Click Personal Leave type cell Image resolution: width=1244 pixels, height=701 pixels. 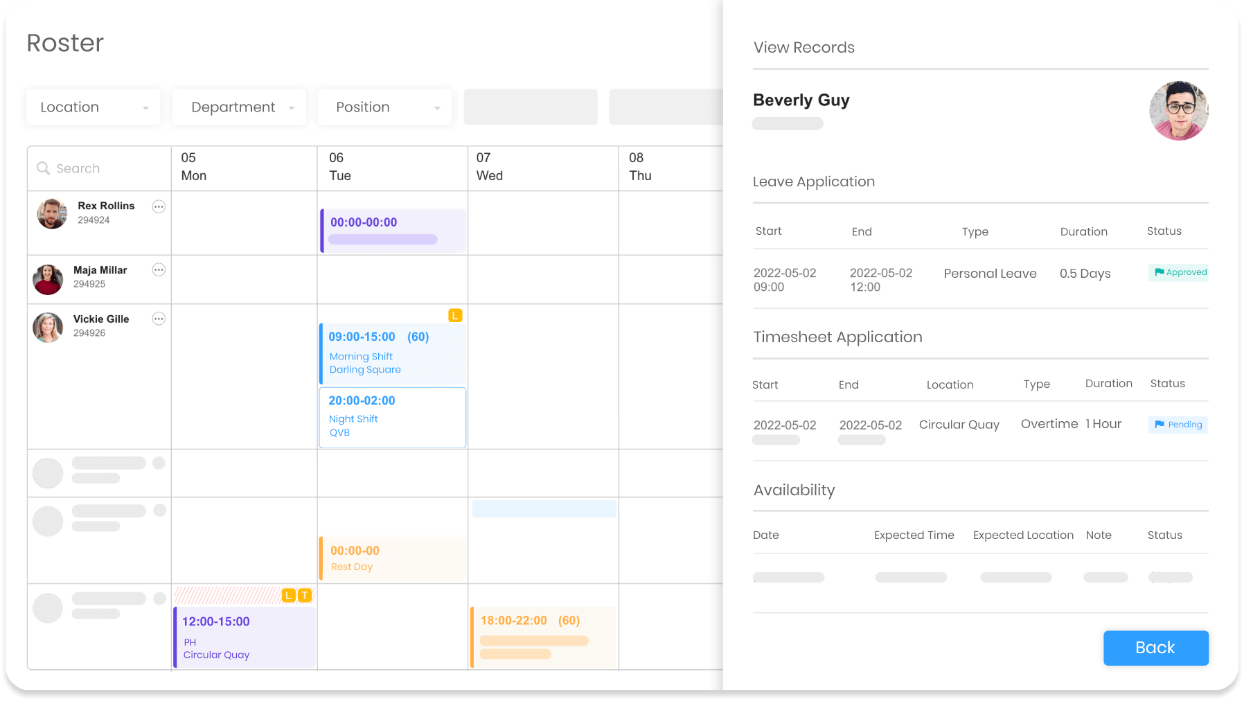[x=990, y=274]
